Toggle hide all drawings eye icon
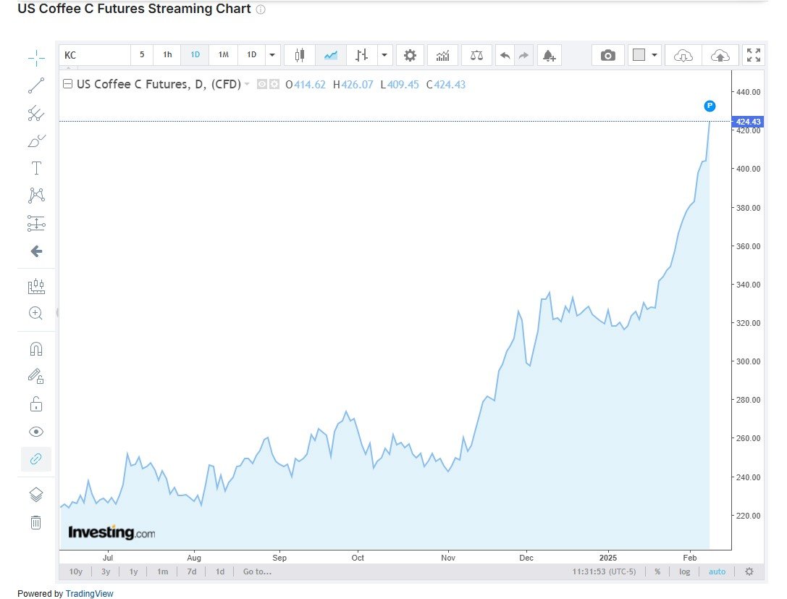The width and height of the screenshot is (787, 599). tap(35, 432)
